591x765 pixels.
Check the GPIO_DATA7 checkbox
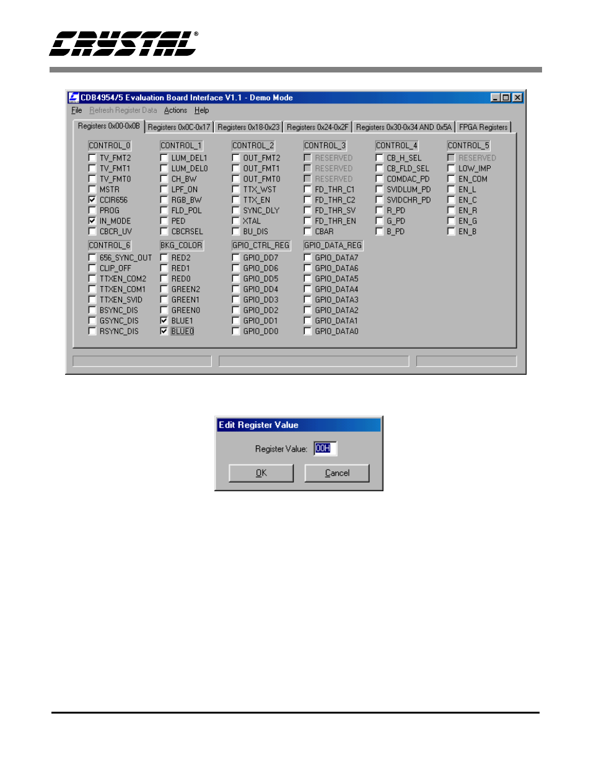308,258
